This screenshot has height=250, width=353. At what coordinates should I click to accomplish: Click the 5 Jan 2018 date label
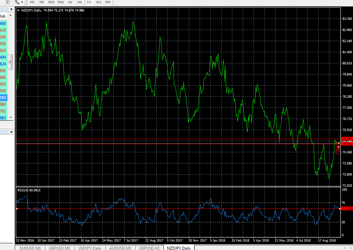(x=218, y=241)
